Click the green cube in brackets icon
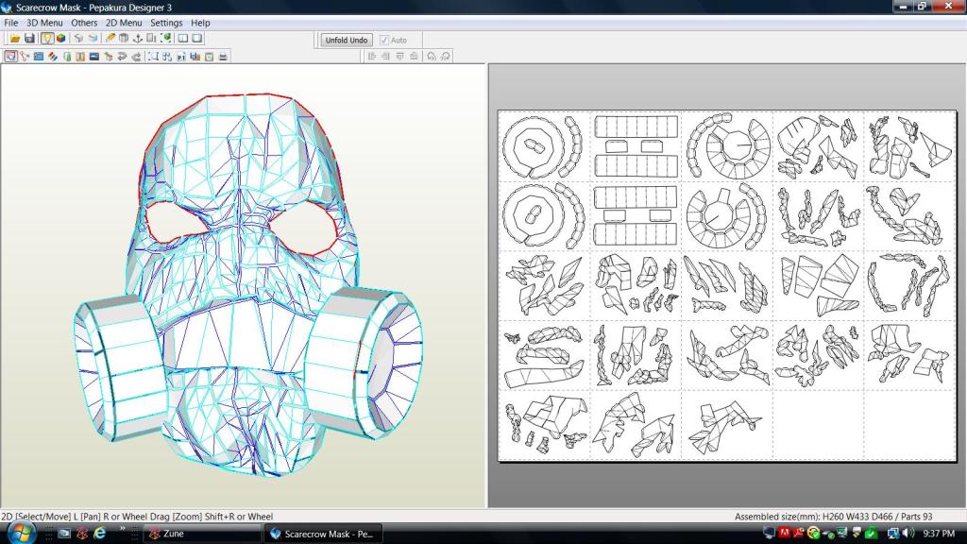 pyautogui.click(x=166, y=39)
